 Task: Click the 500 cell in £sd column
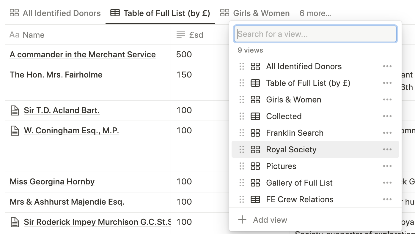184,54
